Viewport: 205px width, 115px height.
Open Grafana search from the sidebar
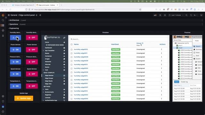tap(3, 20)
